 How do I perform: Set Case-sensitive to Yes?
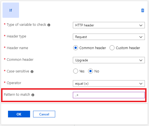76,71
